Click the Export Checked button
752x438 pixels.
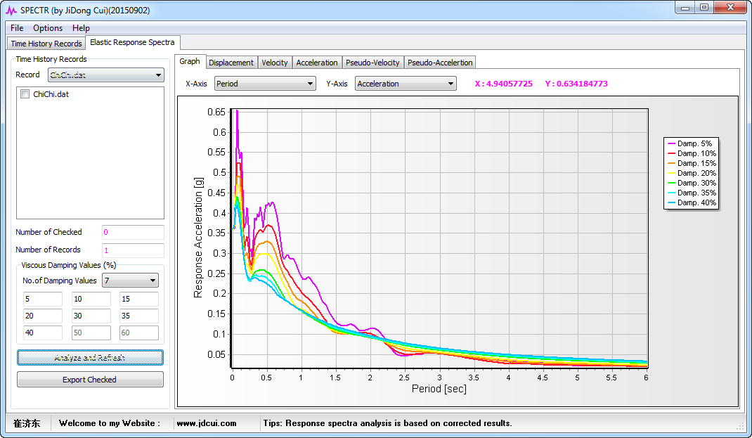(90, 380)
